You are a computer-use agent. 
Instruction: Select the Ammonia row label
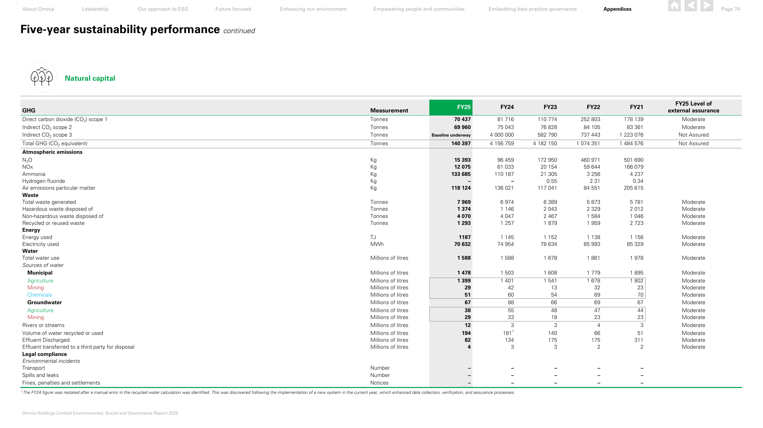click(34, 174)
